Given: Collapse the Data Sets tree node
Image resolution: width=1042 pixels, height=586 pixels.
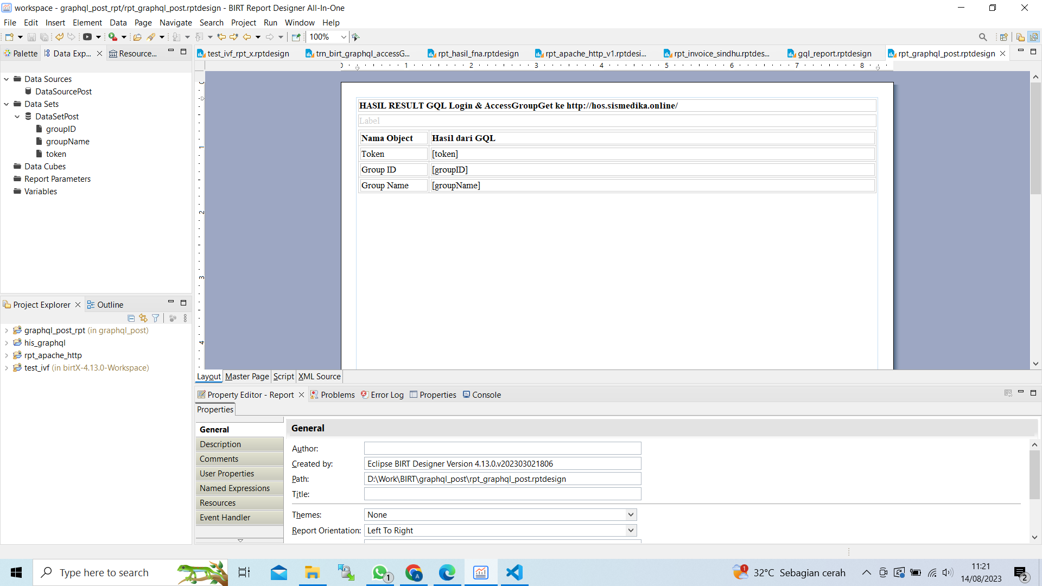Looking at the screenshot, I should coord(7,104).
